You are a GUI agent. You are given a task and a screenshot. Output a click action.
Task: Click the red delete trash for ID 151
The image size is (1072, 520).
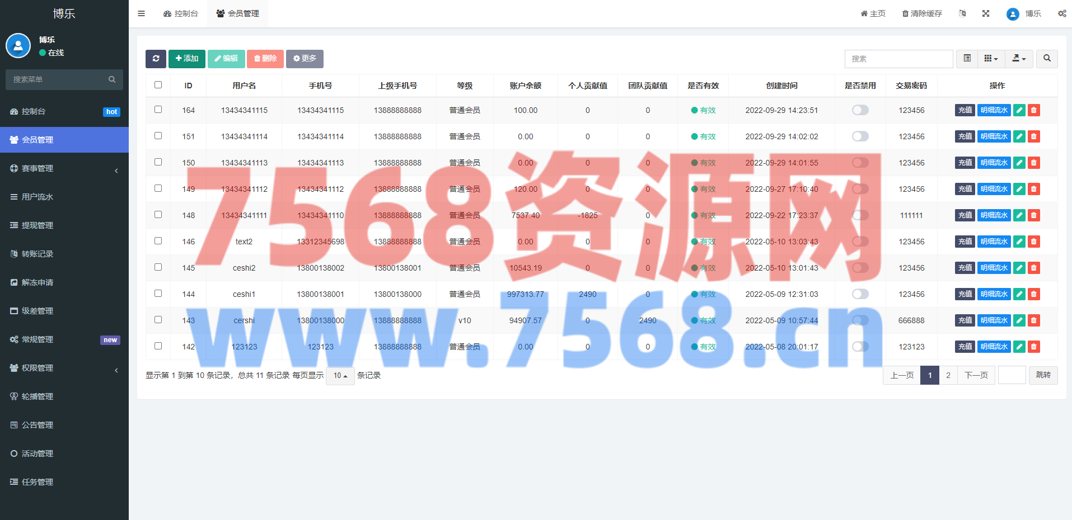[x=1034, y=136]
